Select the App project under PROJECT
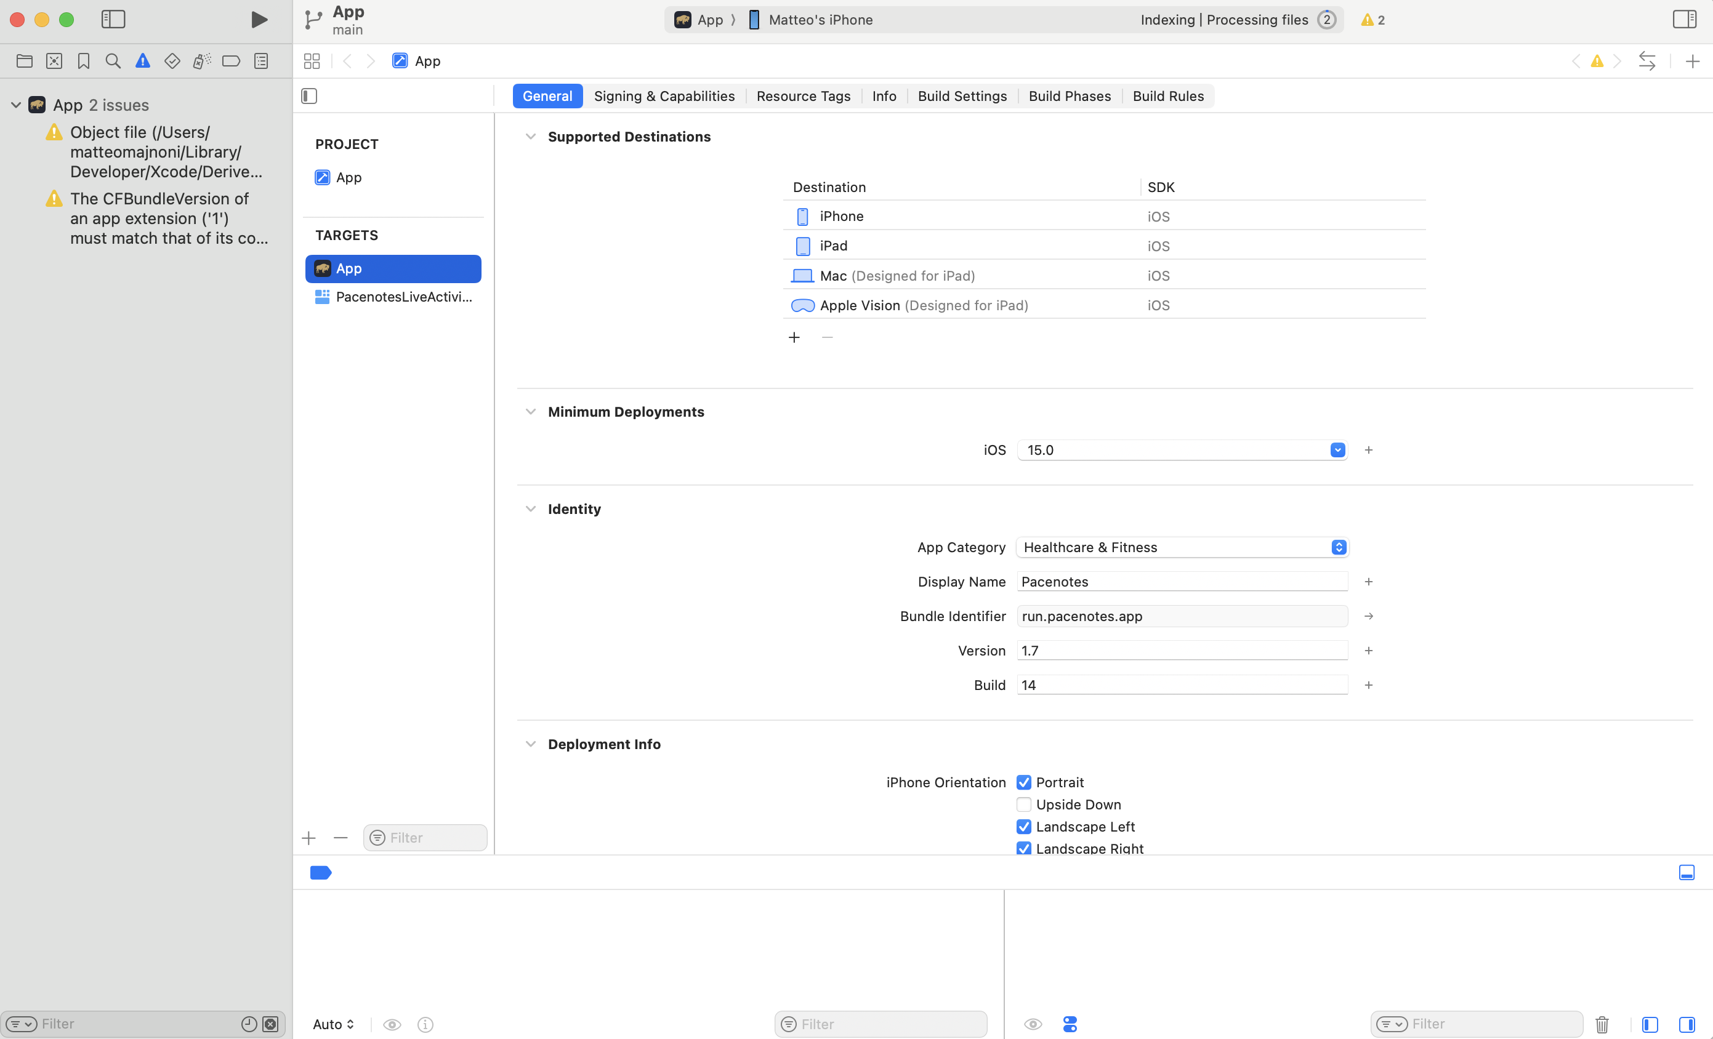 pyautogui.click(x=393, y=178)
